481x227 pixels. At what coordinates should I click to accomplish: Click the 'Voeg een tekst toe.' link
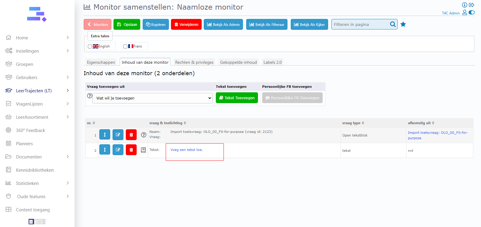coord(187,150)
